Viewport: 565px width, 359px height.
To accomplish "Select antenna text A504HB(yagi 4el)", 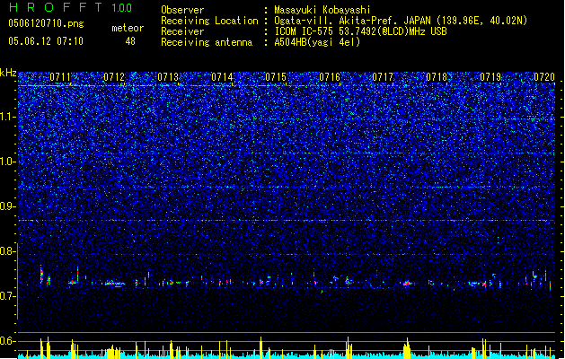I will click(317, 42).
